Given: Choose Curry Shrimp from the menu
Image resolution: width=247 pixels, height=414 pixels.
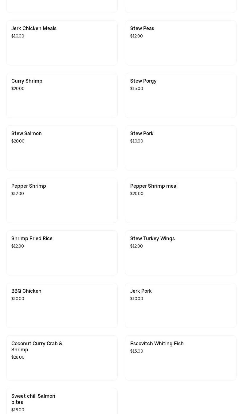Looking at the screenshot, I should point(62,96).
